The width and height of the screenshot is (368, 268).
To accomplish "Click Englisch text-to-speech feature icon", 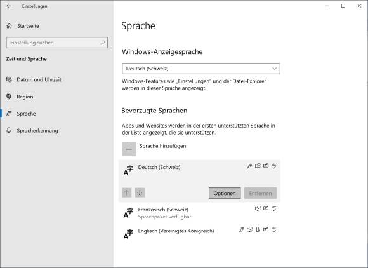I will [249, 229].
